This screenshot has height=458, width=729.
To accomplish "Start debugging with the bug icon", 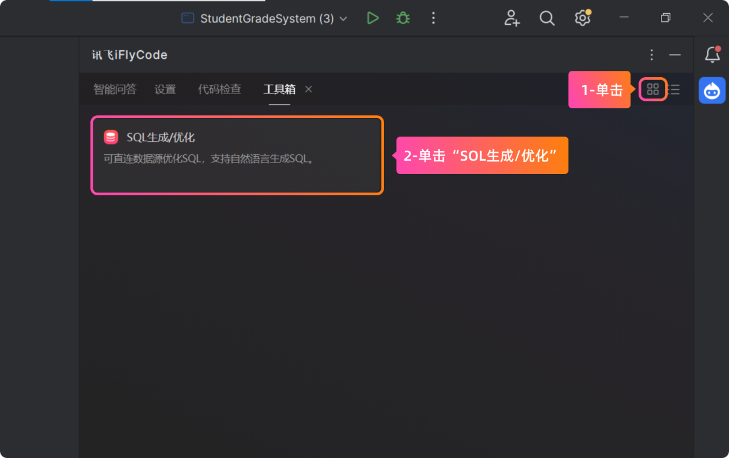I will pyautogui.click(x=403, y=18).
